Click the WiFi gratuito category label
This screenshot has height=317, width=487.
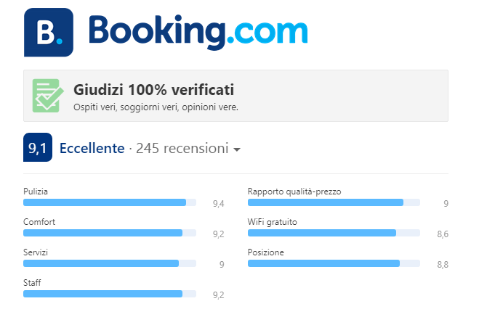point(273,222)
